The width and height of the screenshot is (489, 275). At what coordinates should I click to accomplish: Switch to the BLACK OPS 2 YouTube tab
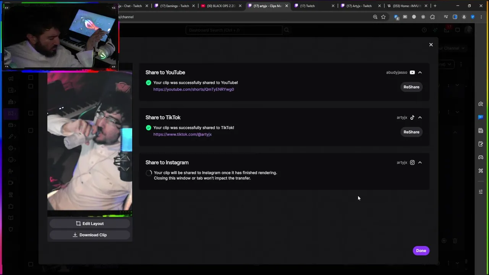tap(221, 6)
